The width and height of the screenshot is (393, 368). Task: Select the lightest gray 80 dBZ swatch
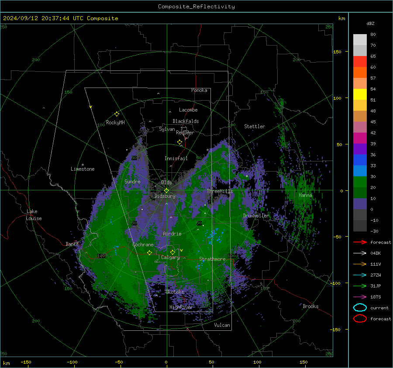360,40
